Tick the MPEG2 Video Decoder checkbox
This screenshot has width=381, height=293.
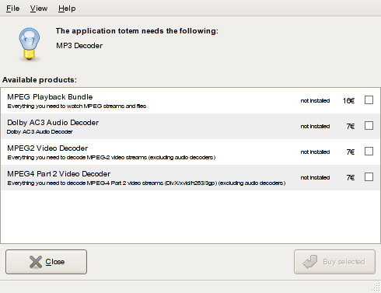tap(369, 151)
